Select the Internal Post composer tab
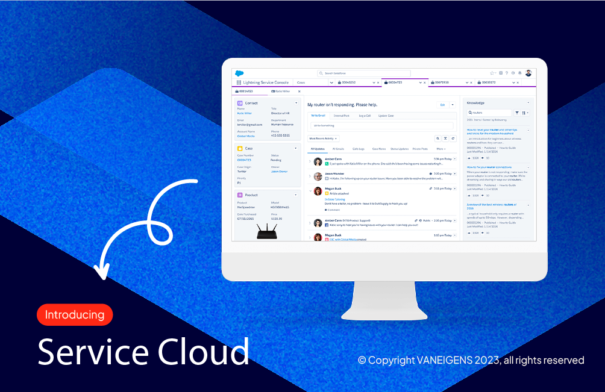This screenshot has height=392, width=605. pyautogui.click(x=342, y=116)
